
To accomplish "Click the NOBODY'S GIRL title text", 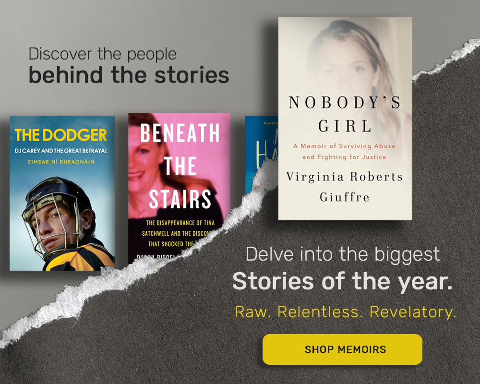I will click(x=345, y=114).
